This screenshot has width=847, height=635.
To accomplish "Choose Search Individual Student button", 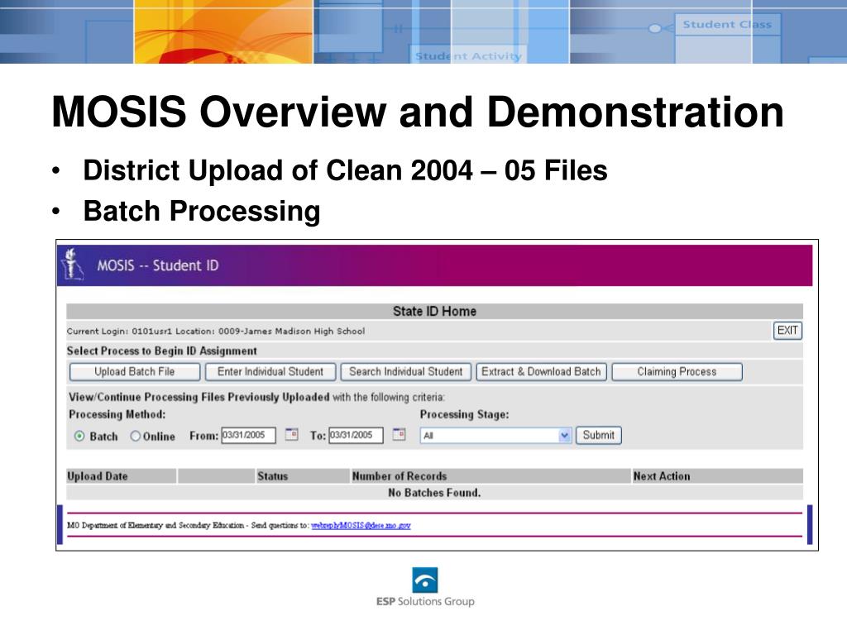I will click(405, 372).
